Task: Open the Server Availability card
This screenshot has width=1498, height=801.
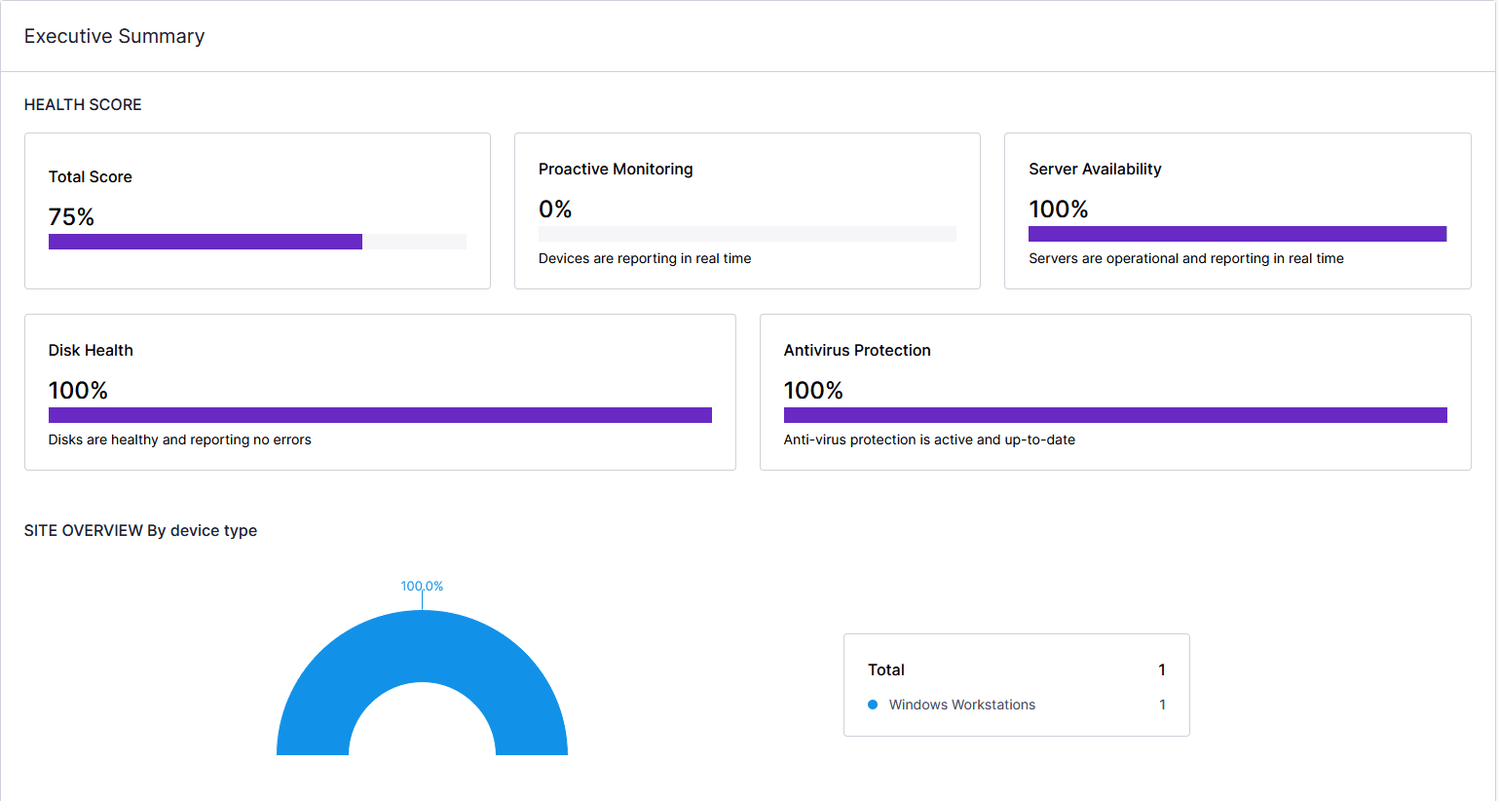Action: 1237,210
